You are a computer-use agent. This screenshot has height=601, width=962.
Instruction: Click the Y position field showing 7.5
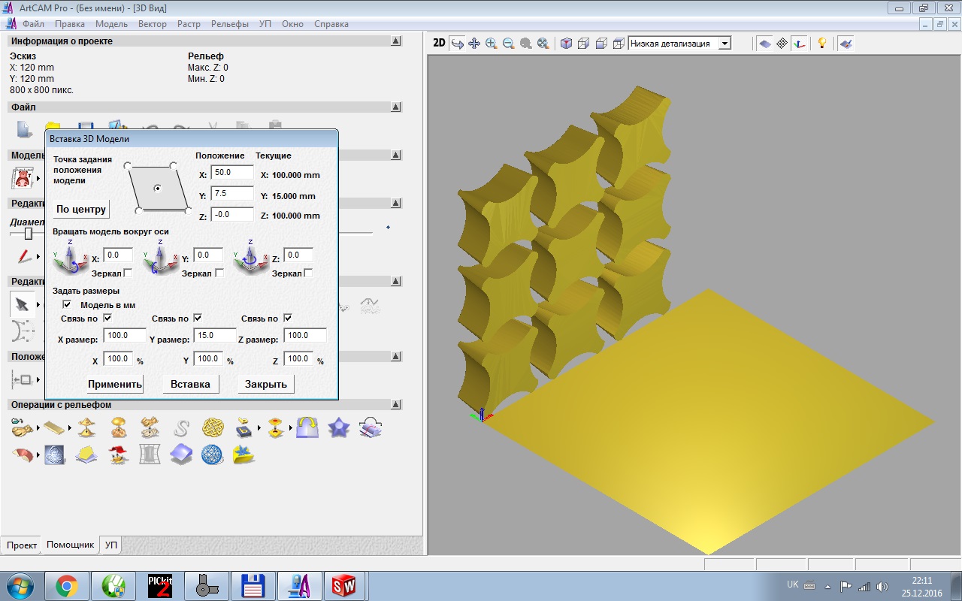(232, 194)
